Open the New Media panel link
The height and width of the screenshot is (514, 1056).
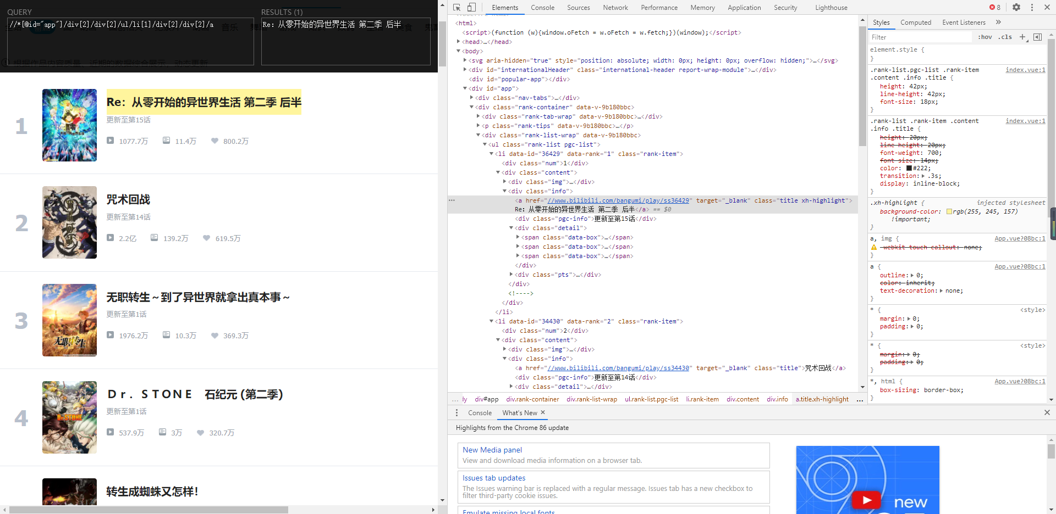[492, 450]
